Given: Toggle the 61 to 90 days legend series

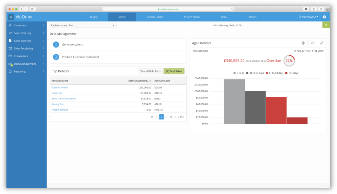Looking at the screenshot, I should pyautogui.click(x=275, y=73).
